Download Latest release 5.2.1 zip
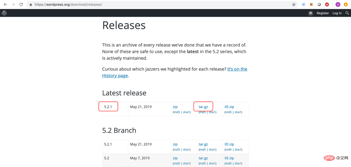Screen dimensions: 351x167 [175, 107]
